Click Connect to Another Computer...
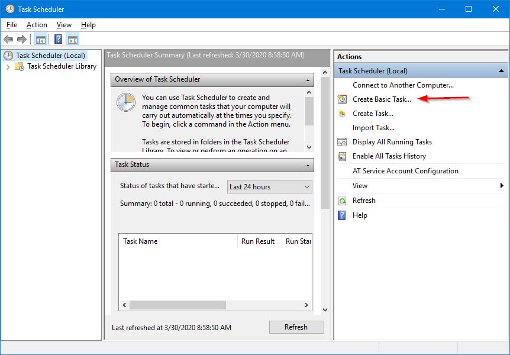This screenshot has width=510, height=355. click(x=403, y=85)
